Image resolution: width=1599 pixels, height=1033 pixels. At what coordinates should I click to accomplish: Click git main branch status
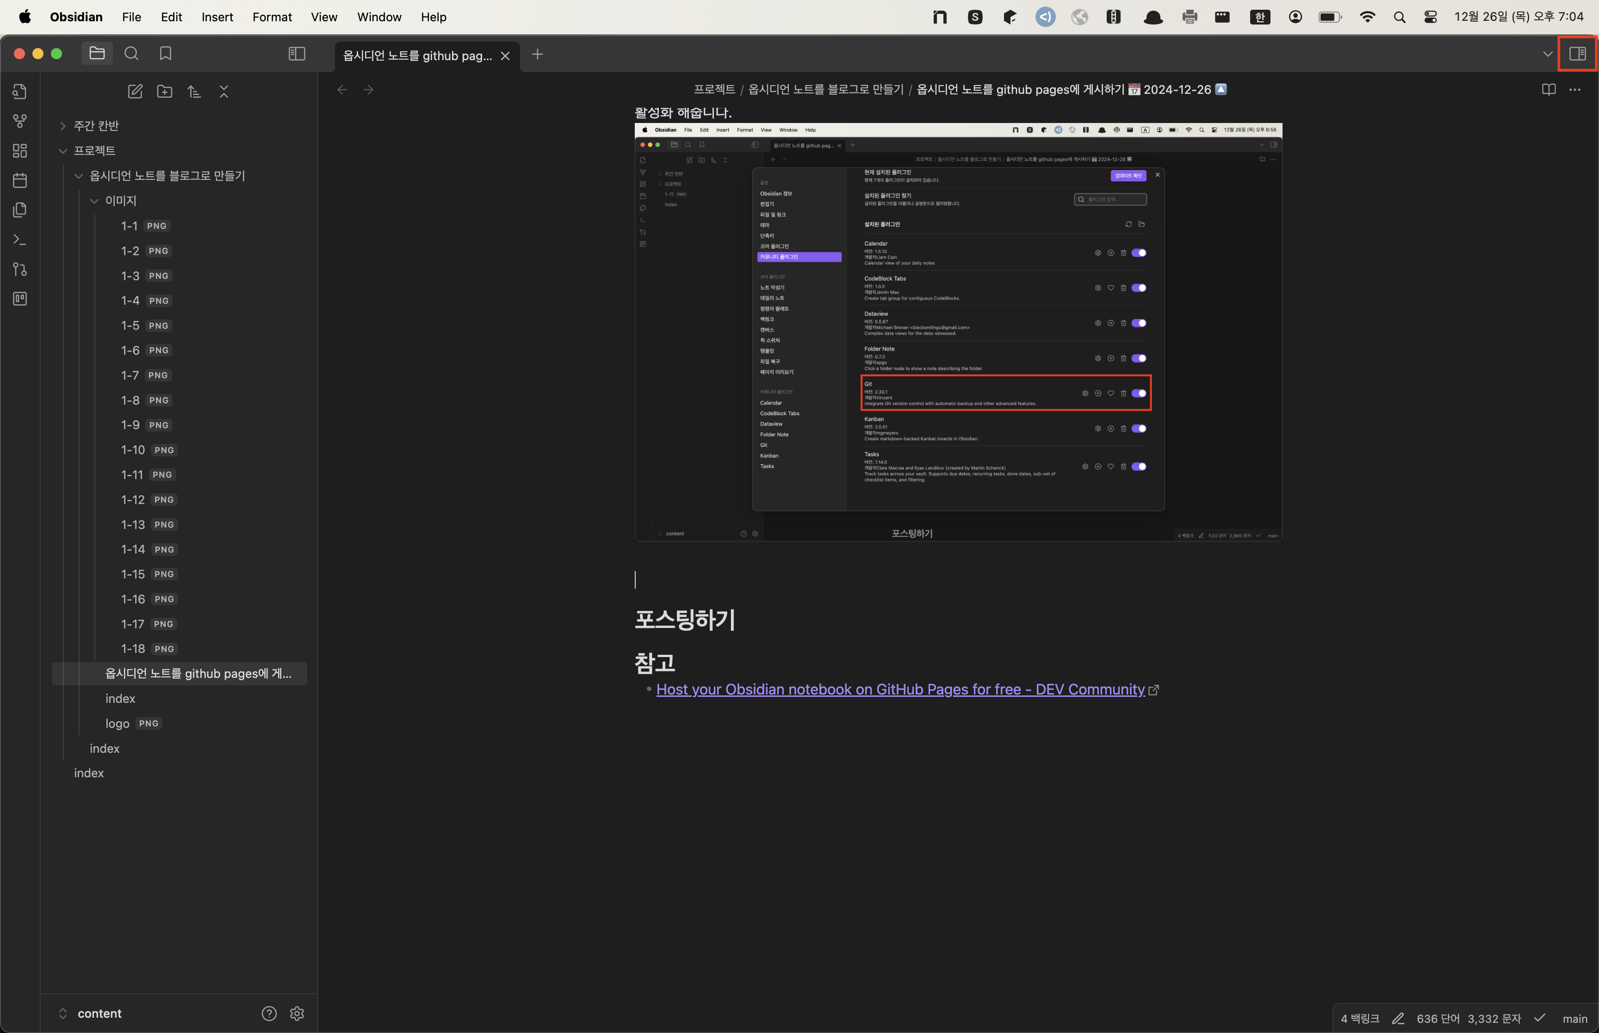1575,1019
